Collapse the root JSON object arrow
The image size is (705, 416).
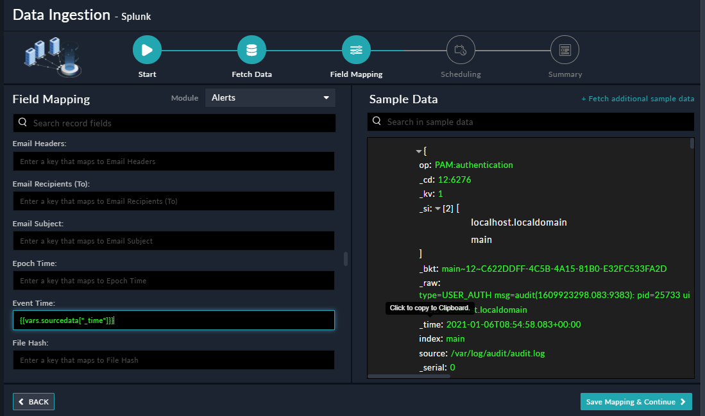[x=419, y=151]
